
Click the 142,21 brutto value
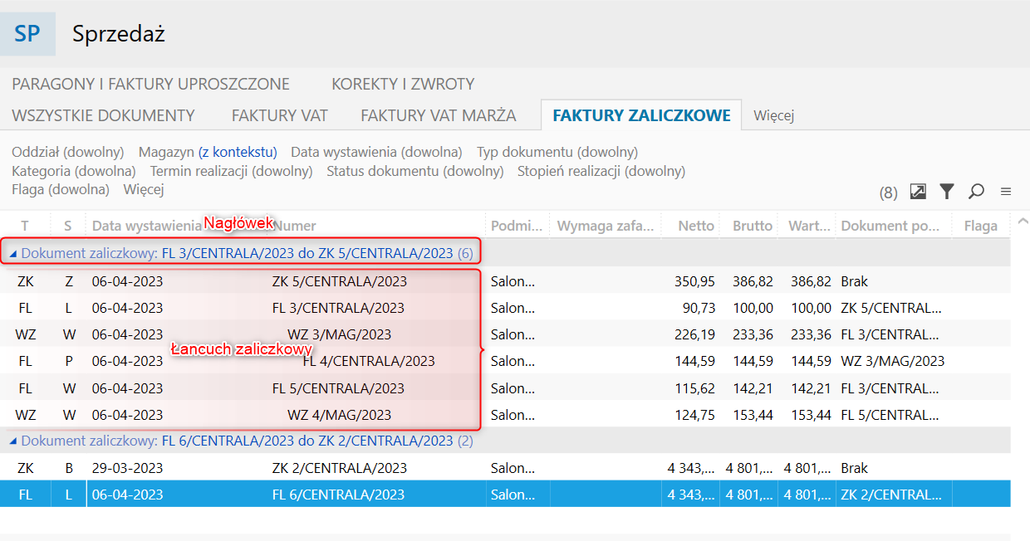click(753, 388)
